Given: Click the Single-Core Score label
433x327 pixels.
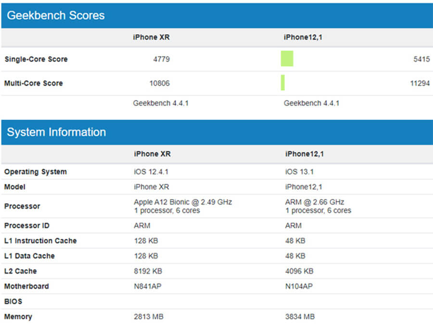Looking at the screenshot, I should click(x=36, y=59).
